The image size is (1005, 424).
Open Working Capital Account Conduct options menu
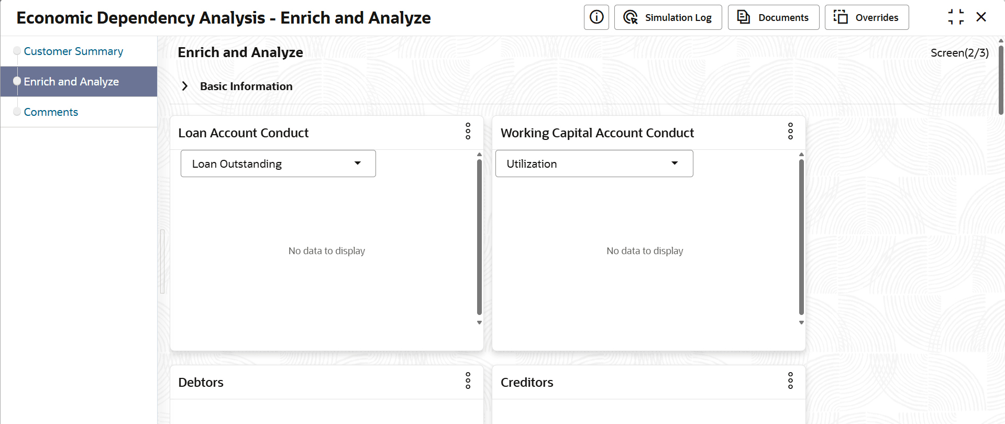[x=790, y=131]
